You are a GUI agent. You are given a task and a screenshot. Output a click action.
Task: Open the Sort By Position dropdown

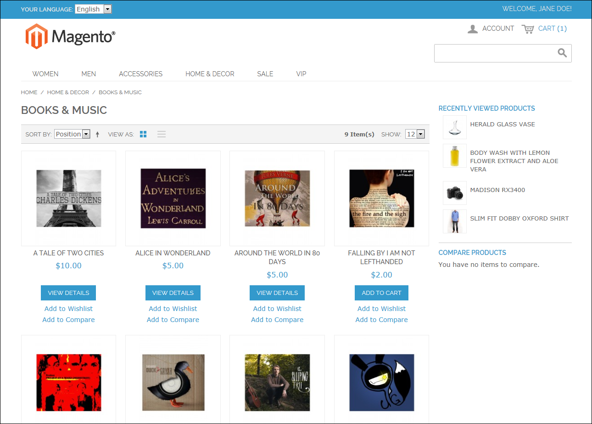coord(72,134)
